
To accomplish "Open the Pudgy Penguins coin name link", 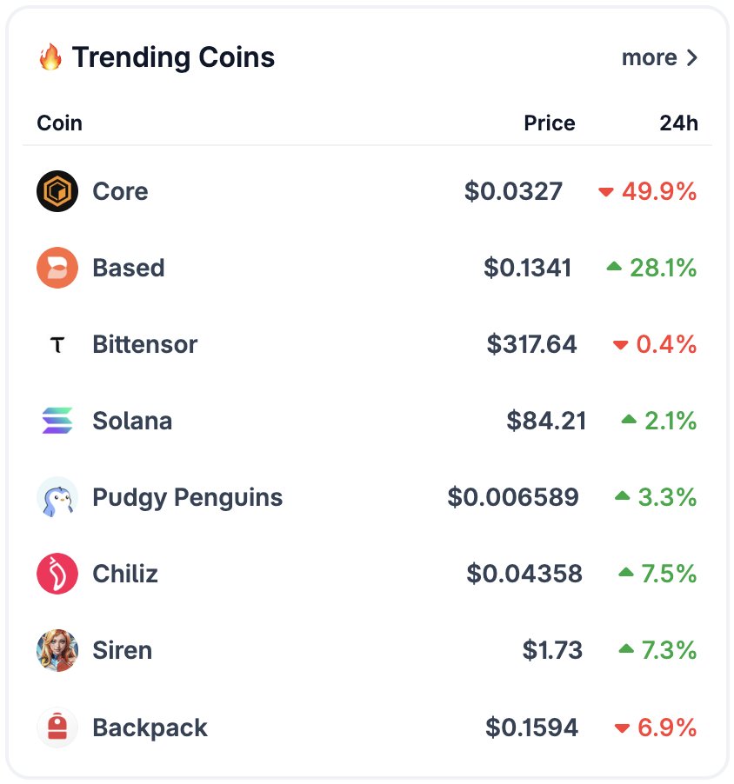I will click(187, 497).
